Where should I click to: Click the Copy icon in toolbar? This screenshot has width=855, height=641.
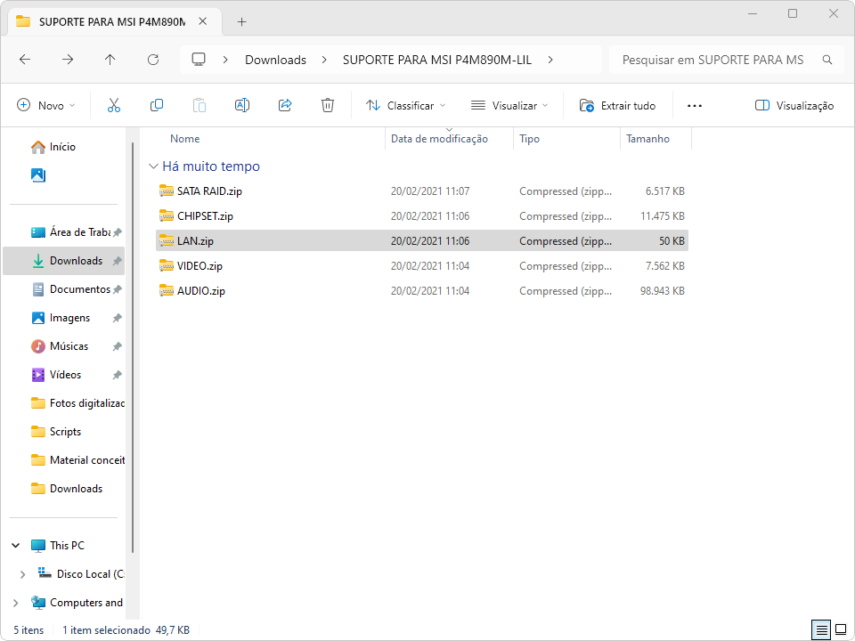(157, 105)
